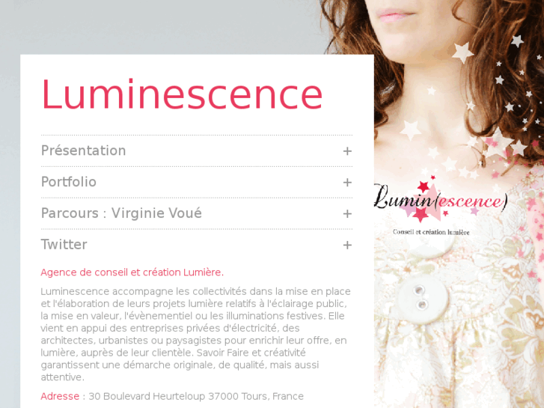544x408 pixels.
Task: Click the plus icon on Twitter row
Action: (x=347, y=245)
